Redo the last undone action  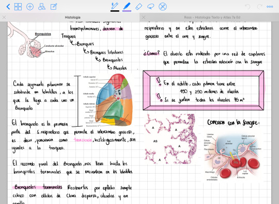tap(259, 7)
